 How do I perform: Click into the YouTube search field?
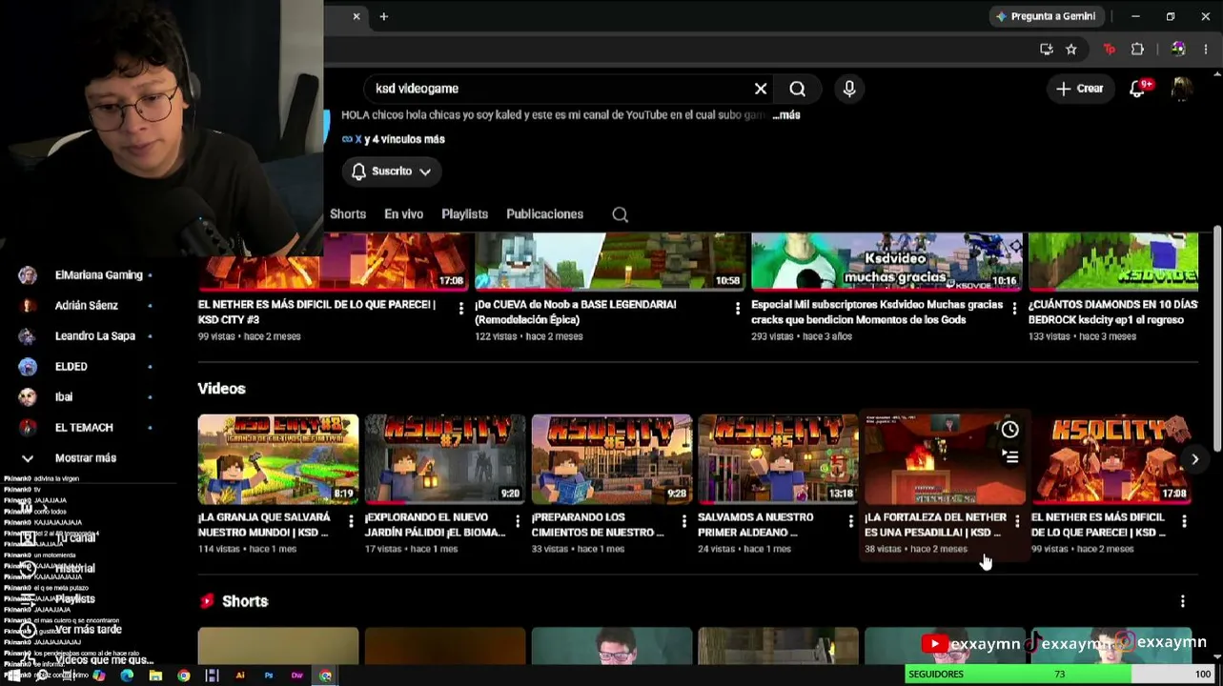[x=558, y=89]
